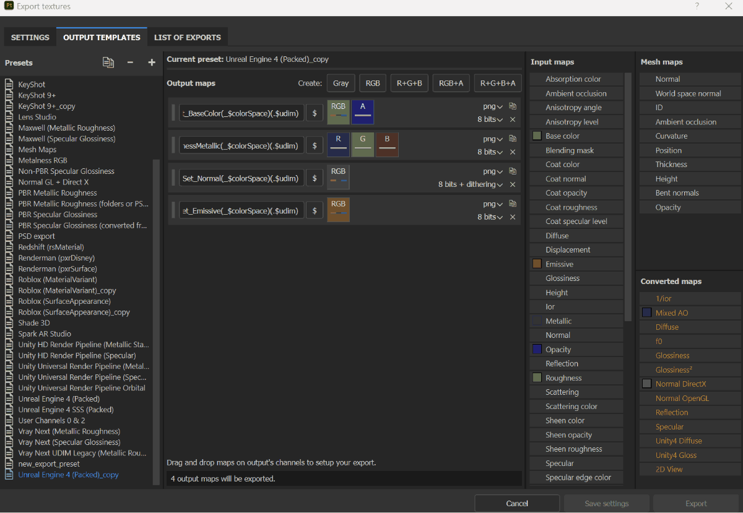The width and height of the screenshot is (743, 513).
Task: Choose the World space normal mesh map
Action: pos(690,93)
